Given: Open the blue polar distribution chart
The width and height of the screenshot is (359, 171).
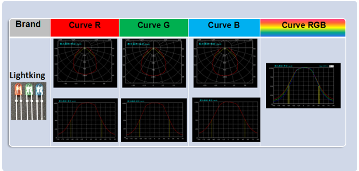Looking at the screenshot, I should pos(225,63).
